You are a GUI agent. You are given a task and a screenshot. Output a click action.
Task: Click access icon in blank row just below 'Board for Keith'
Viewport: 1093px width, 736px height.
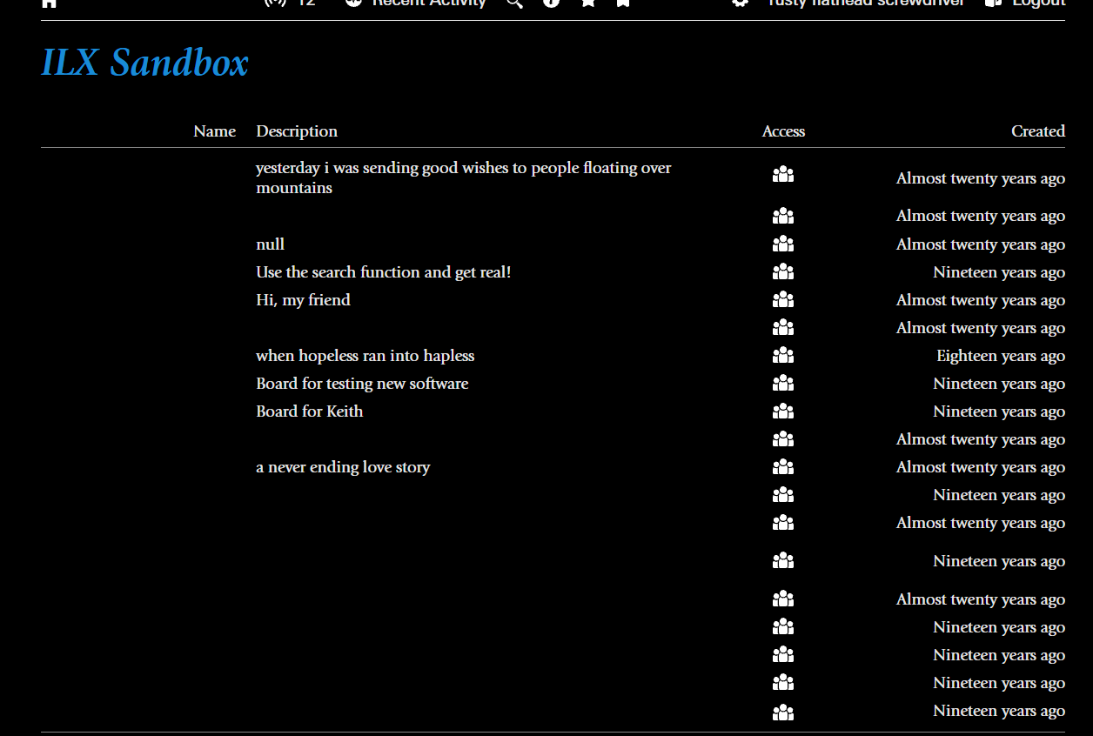(x=783, y=439)
